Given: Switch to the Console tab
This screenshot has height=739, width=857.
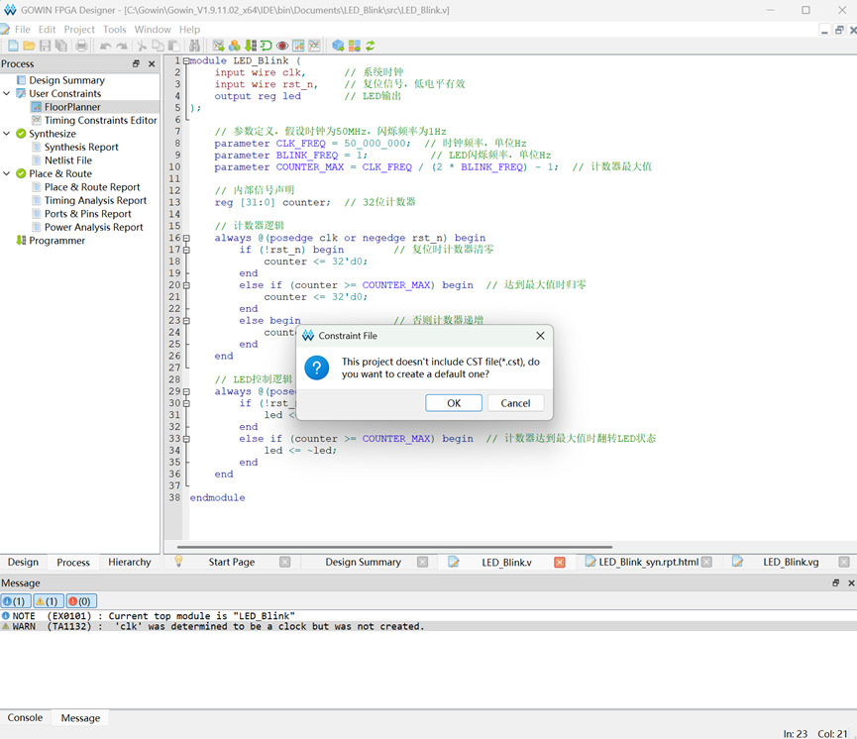Looking at the screenshot, I should point(25,717).
